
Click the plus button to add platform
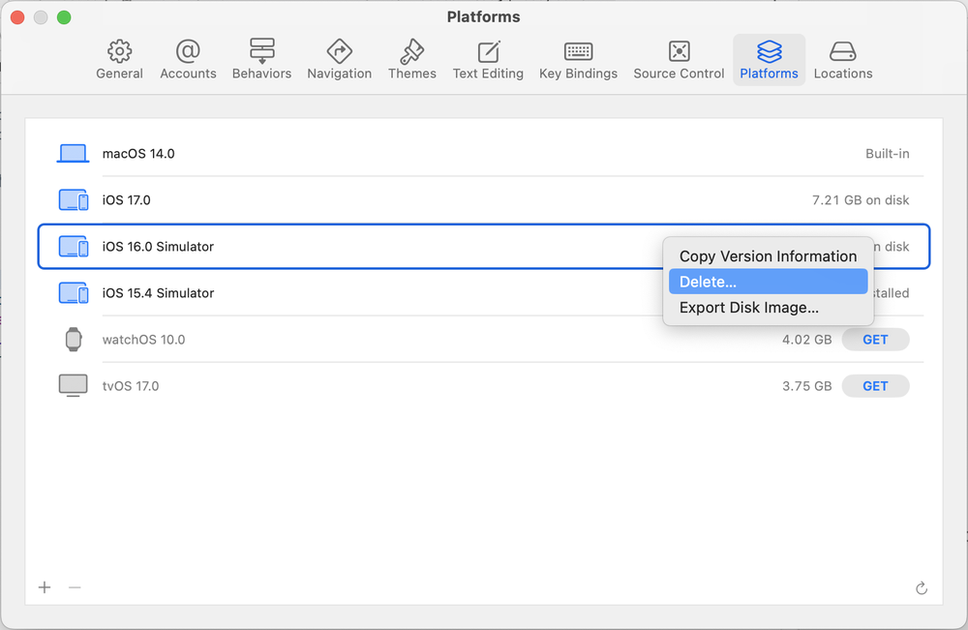45,587
